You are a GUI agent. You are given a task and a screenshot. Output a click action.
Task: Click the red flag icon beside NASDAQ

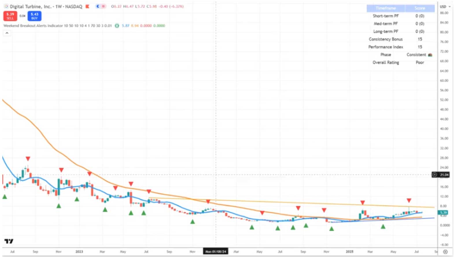[x=87, y=6]
